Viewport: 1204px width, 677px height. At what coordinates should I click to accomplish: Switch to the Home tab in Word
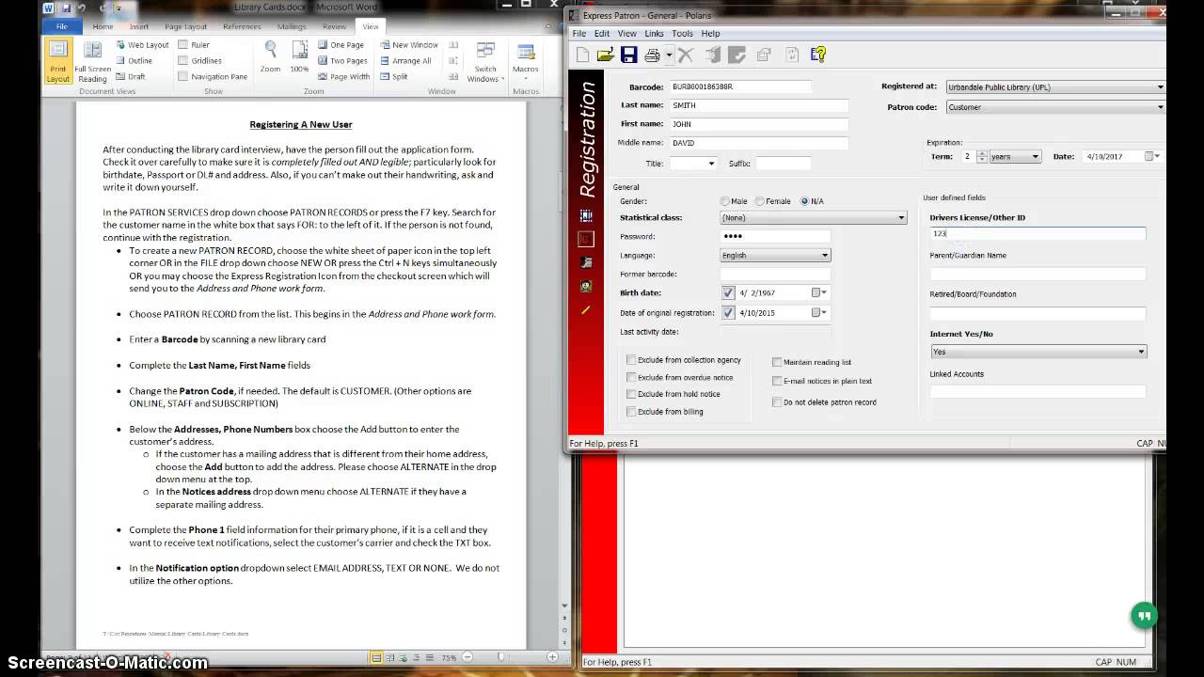click(x=103, y=26)
